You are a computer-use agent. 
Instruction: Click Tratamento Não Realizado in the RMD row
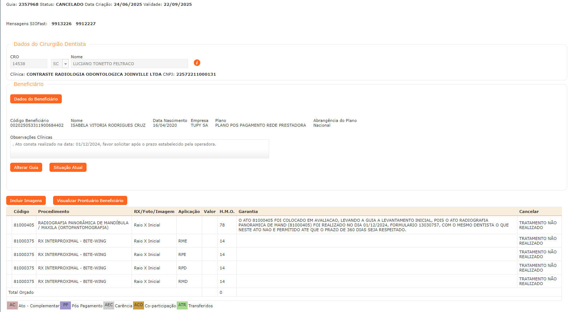coord(538,281)
